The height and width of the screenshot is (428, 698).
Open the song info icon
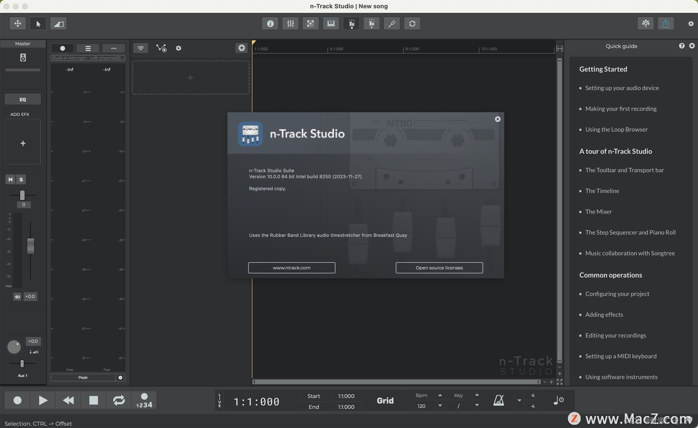[270, 24]
